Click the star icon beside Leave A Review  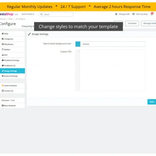point(3,86)
